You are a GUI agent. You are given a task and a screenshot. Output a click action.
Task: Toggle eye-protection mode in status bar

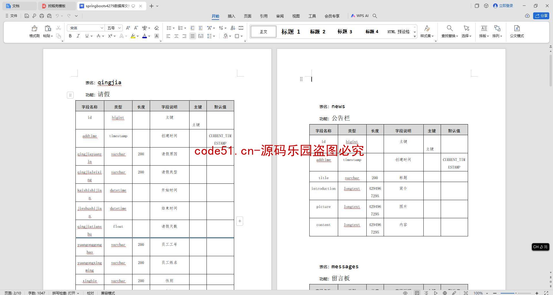pyautogui.click(x=405, y=293)
